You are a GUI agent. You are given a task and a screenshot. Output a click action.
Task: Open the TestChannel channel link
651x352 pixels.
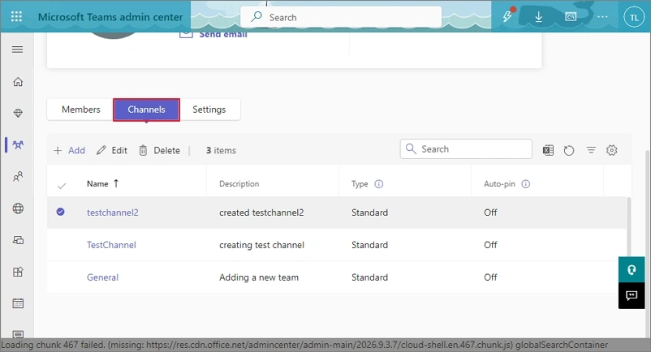tap(111, 245)
